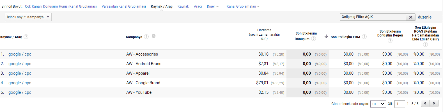This screenshot has height=112, width=443.
Task: Remove Kampanya secondary dimension with x icon
Action: click(x=154, y=36)
